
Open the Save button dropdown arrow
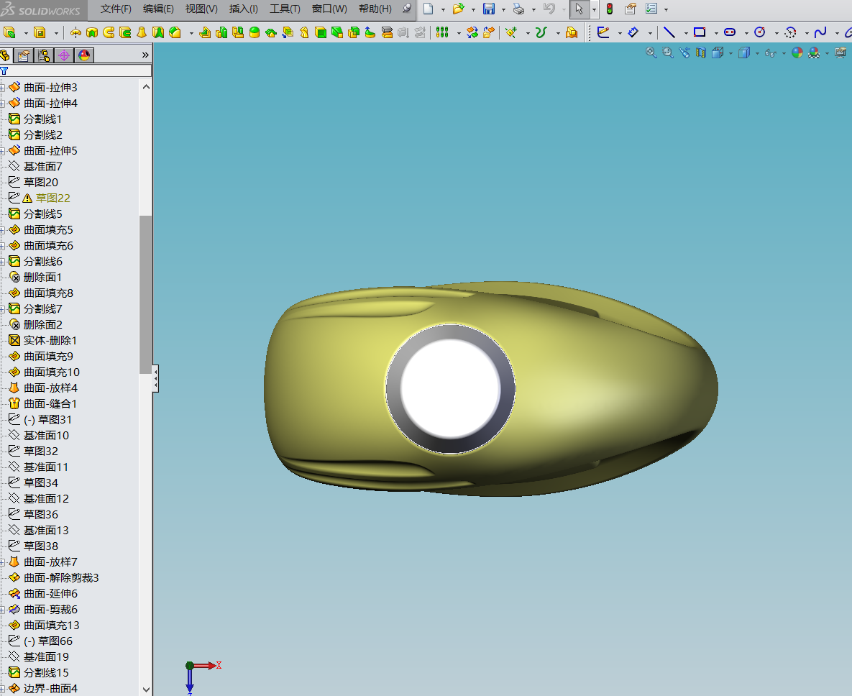click(503, 9)
